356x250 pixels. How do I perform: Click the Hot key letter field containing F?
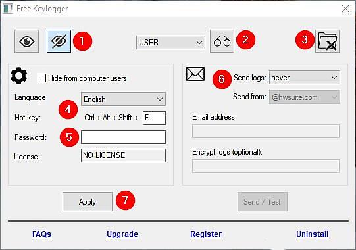[x=154, y=118]
